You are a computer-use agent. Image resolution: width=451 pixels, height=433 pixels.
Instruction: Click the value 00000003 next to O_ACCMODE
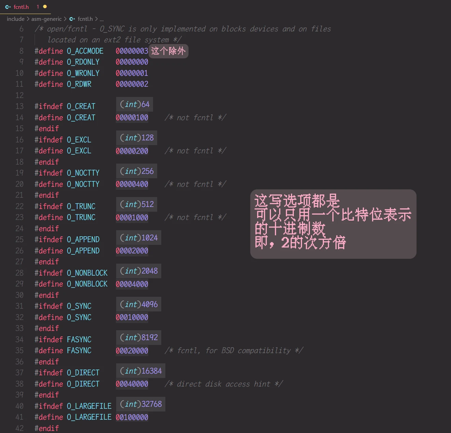(x=132, y=51)
